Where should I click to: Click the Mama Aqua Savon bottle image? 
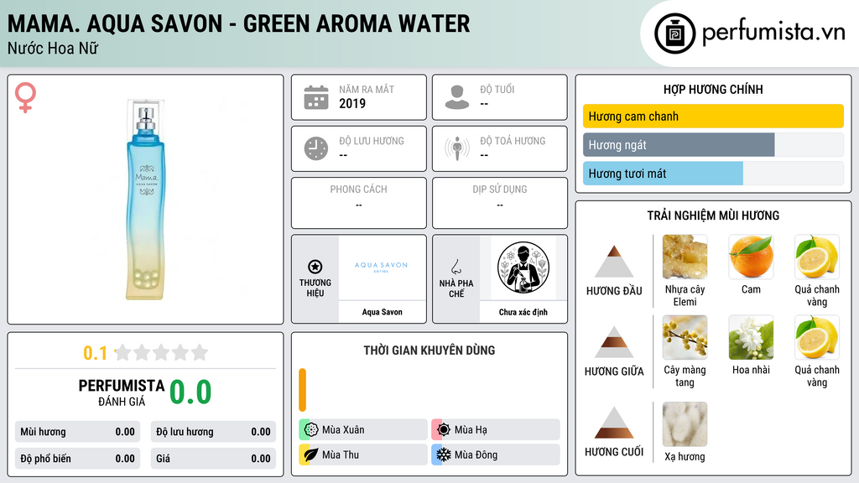pos(146,200)
